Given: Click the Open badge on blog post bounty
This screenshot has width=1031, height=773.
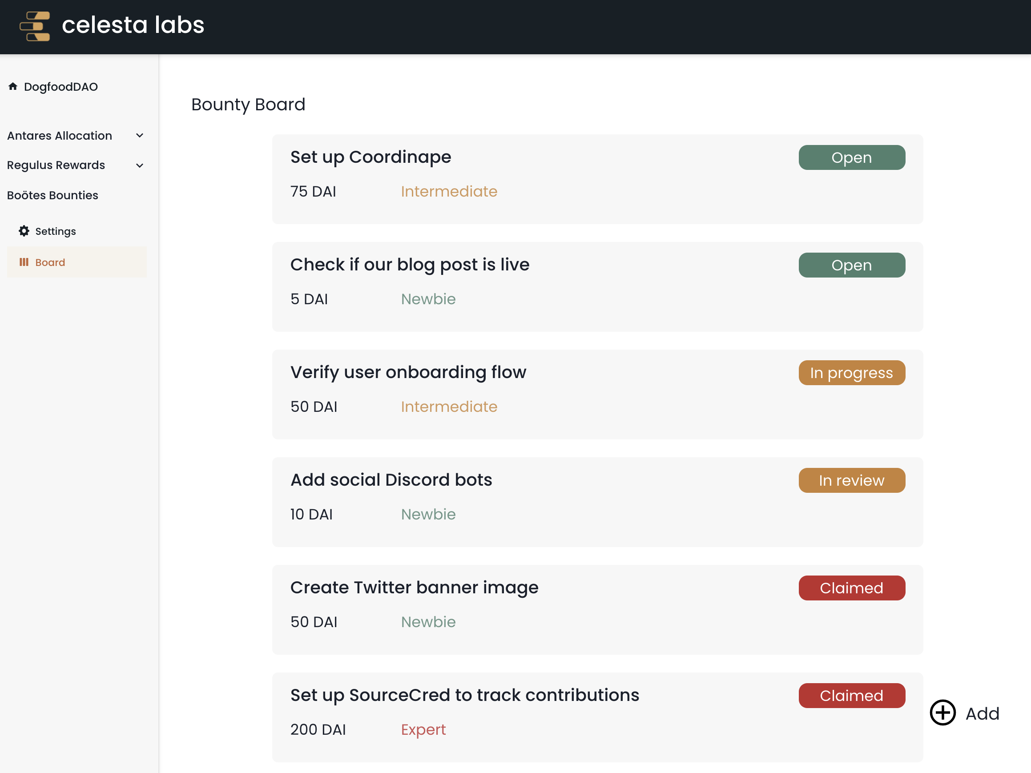Looking at the screenshot, I should coord(852,265).
